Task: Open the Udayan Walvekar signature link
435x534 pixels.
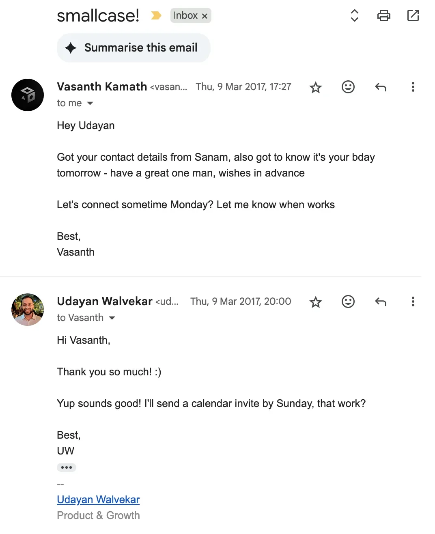Action: point(98,500)
